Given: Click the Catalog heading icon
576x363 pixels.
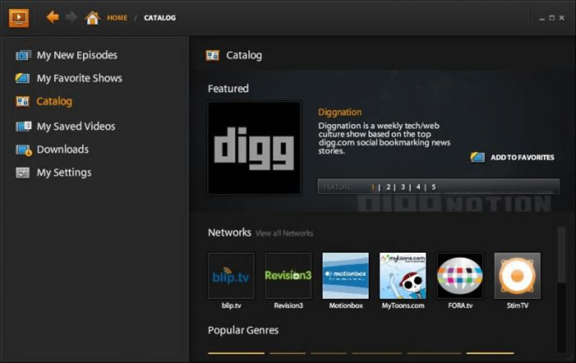Looking at the screenshot, I should coord(212,55).
